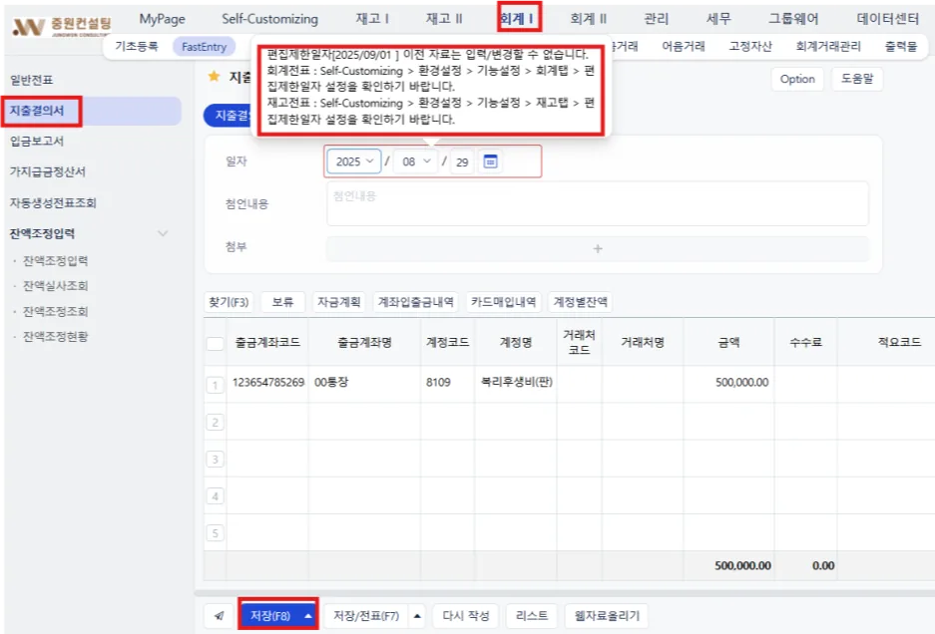Click the calendar date picker icon
935x634 pixels.
490,161
